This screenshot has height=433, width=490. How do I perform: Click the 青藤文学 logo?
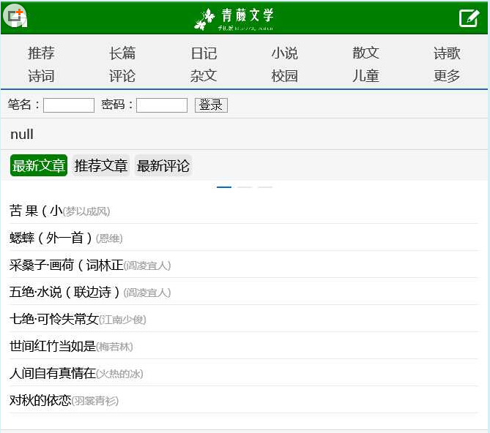pos(234,19)
